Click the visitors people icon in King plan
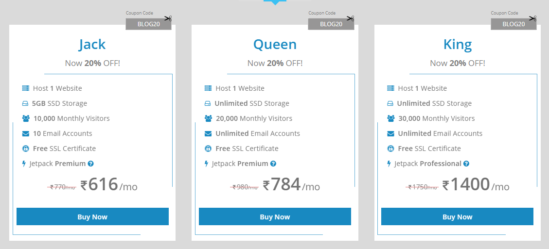The height and width of the screenshot is (249, 549). [x=391, y=118]
